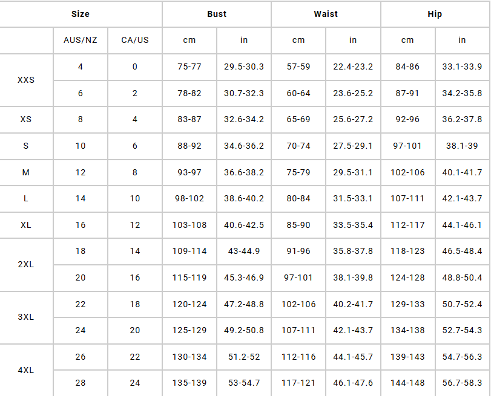This screenshot has width=491, height=396.
Task: Select the "65-69" waist cm cell
Action: click(x=298, y=119)
